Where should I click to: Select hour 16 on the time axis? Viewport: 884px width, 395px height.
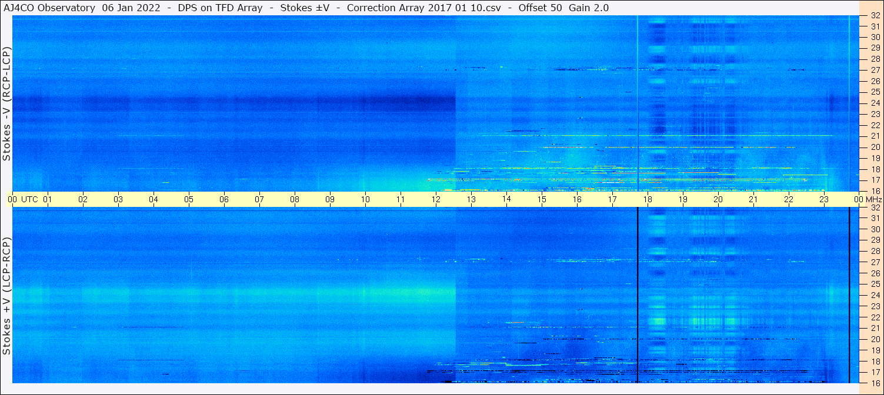click(577, 199)
